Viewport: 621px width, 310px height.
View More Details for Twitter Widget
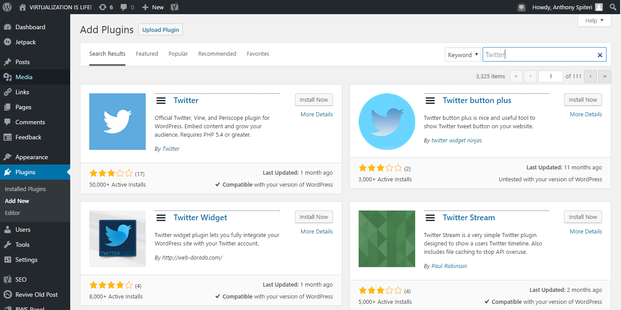(x=317, y=231)
